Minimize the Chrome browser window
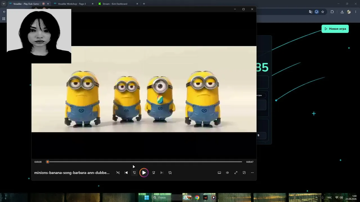Image resolution: width=360 pixels, height=202 pixels. [x=338, y=4]
